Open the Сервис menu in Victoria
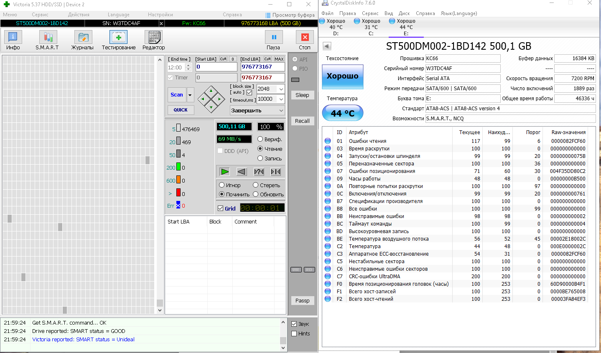Viewport: 601px width, 353px height. point(40,15)
